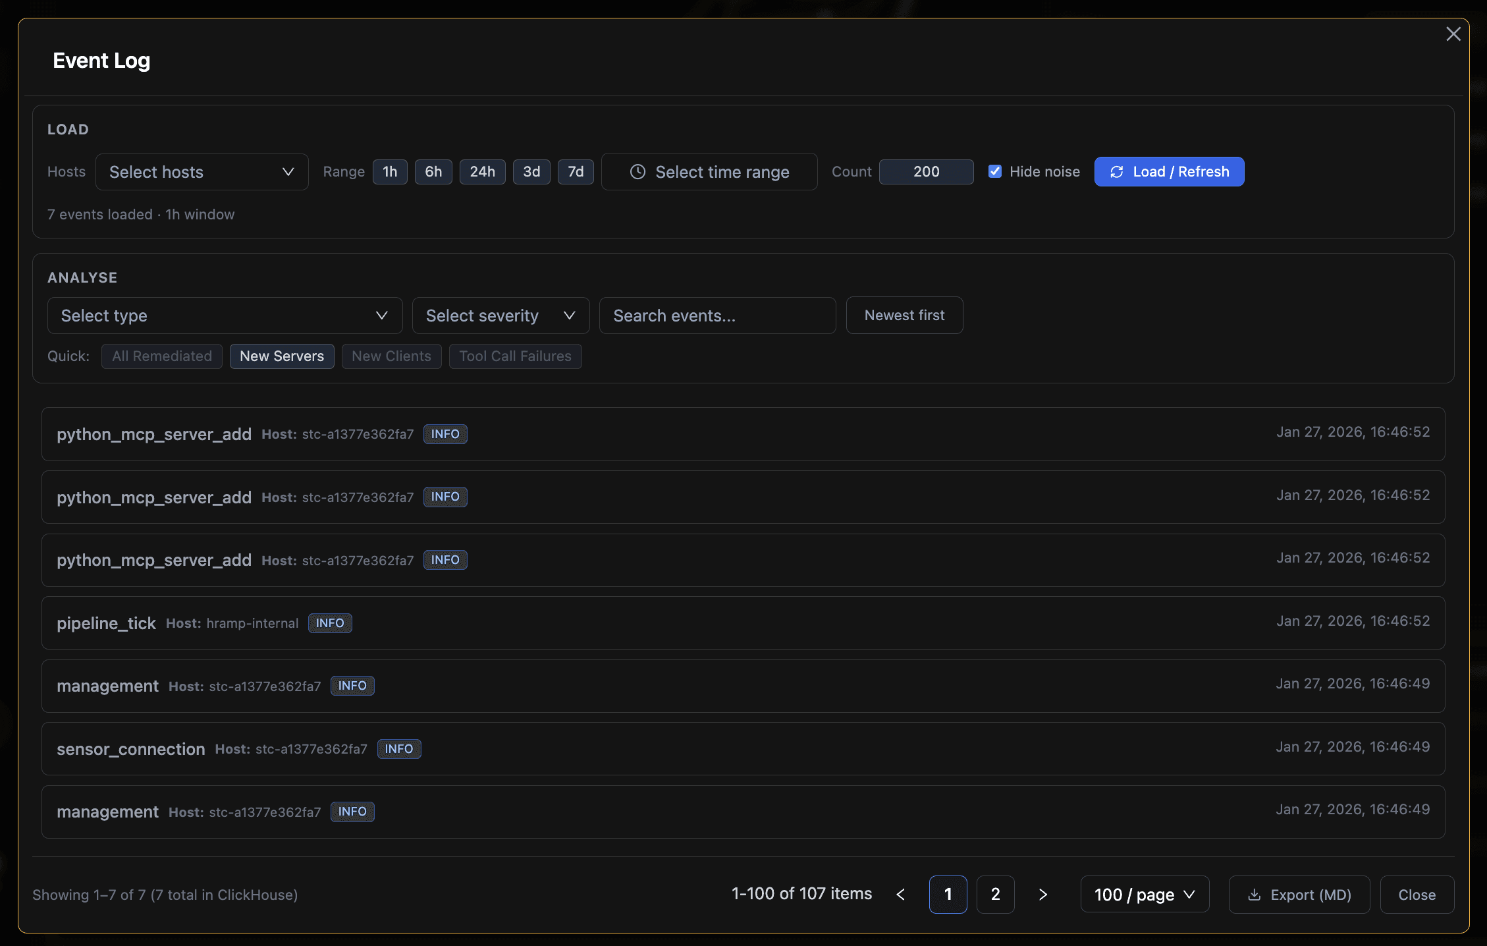Screen dimensions: 1487x946
Task: Select the 24h range option
Action: point(482,172)
